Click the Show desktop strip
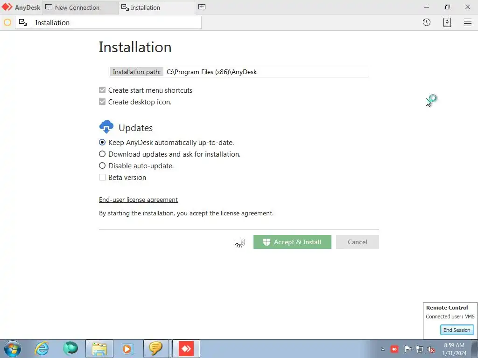Viewport: 478px width, 358px height. coord(474,349)
